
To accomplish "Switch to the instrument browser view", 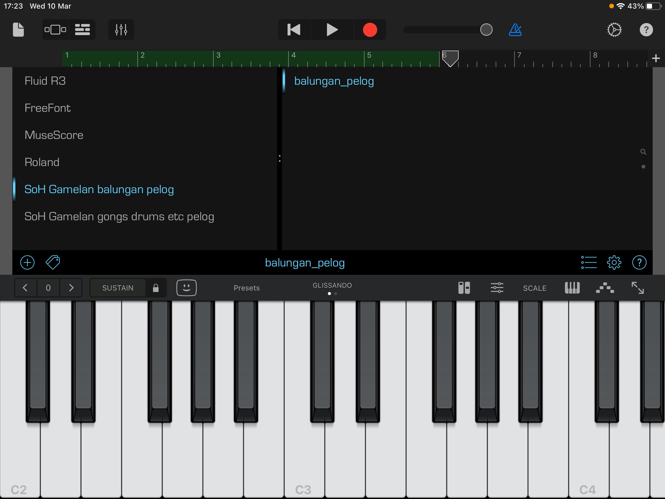I will [x=55, y=30].
